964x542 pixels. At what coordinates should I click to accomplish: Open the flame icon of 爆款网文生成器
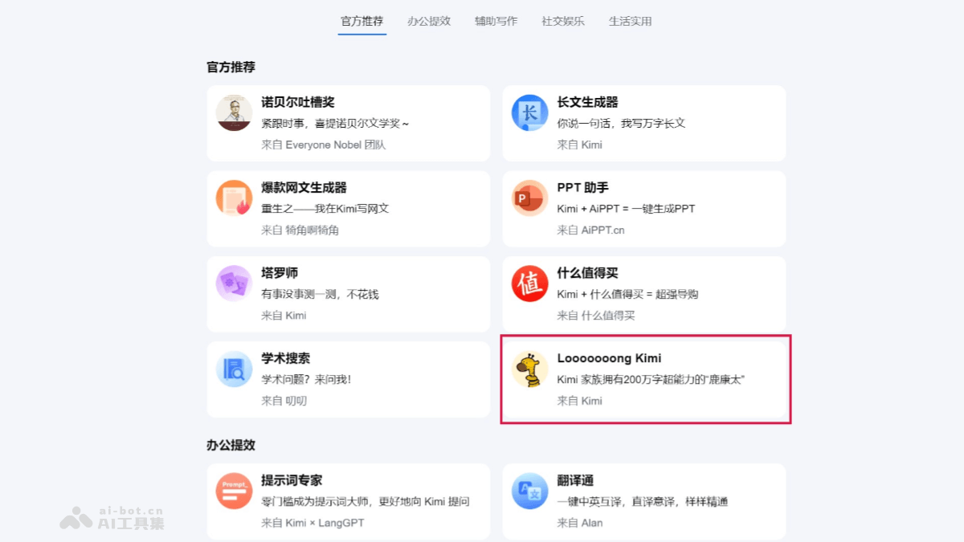tap(233, 198)
